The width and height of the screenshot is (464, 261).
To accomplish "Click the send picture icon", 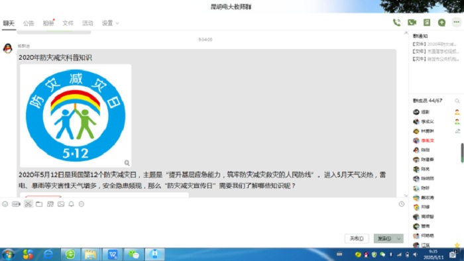I will (61, 204).
